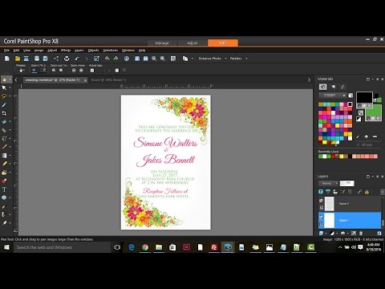Click the plus Add to Palette icon
This screenshot has height=289, width=385.
(367, 136)
